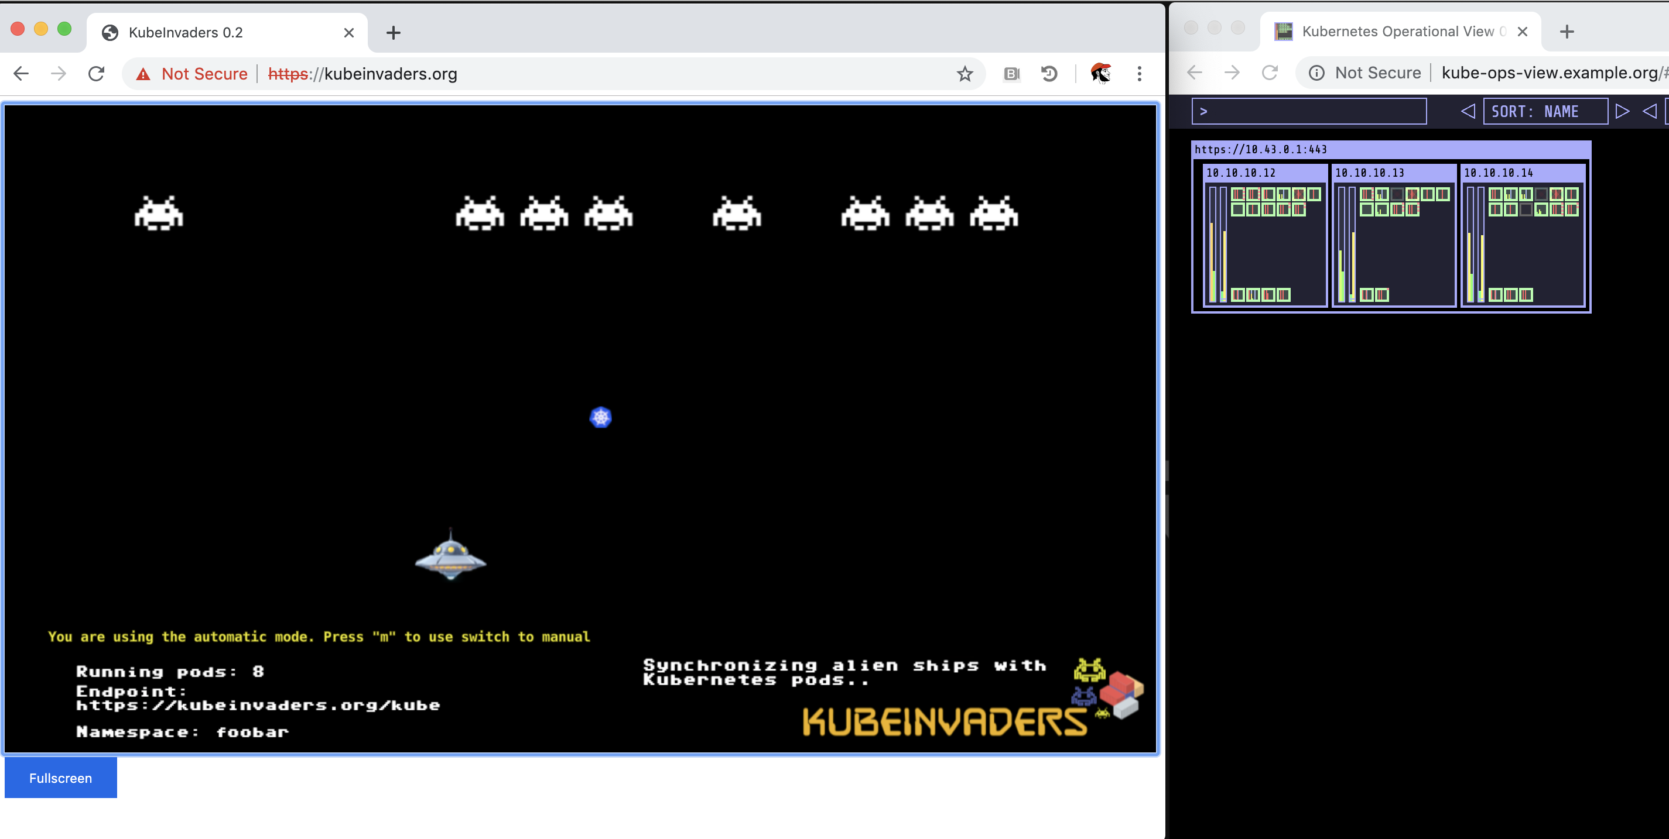This screenshot has height=839, width=1669.
Task: Click the reload page icon
Action: pyautogui.click(x=96, y=73)
